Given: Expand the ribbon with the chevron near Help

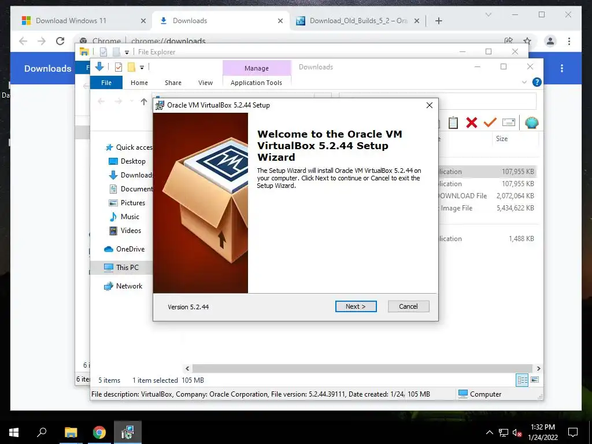Looking at the screenshot, I should tap(524, 82).
